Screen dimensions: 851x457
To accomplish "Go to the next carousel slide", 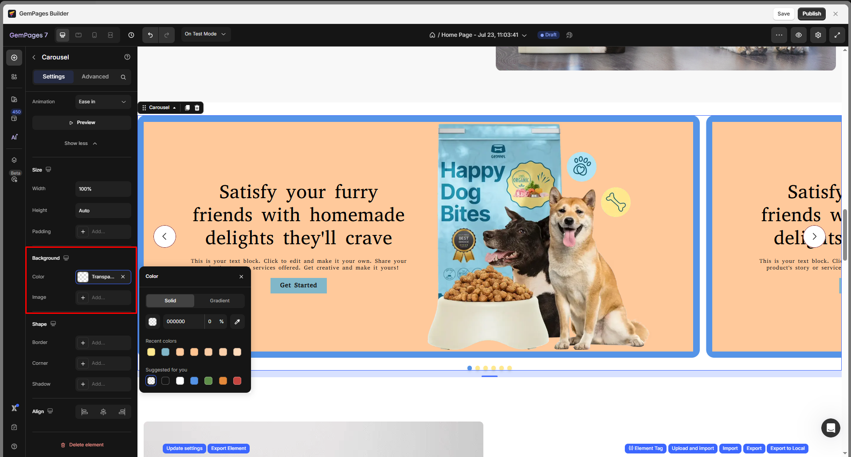I will pyautogui.click(x=814, y=237).
